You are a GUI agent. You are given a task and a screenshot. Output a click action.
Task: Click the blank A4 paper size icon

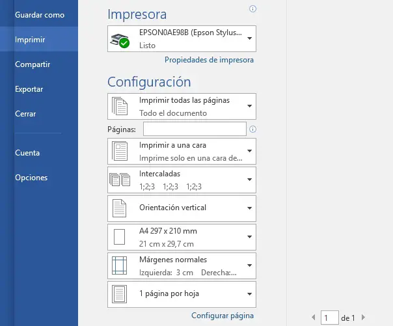click(119, 237)
